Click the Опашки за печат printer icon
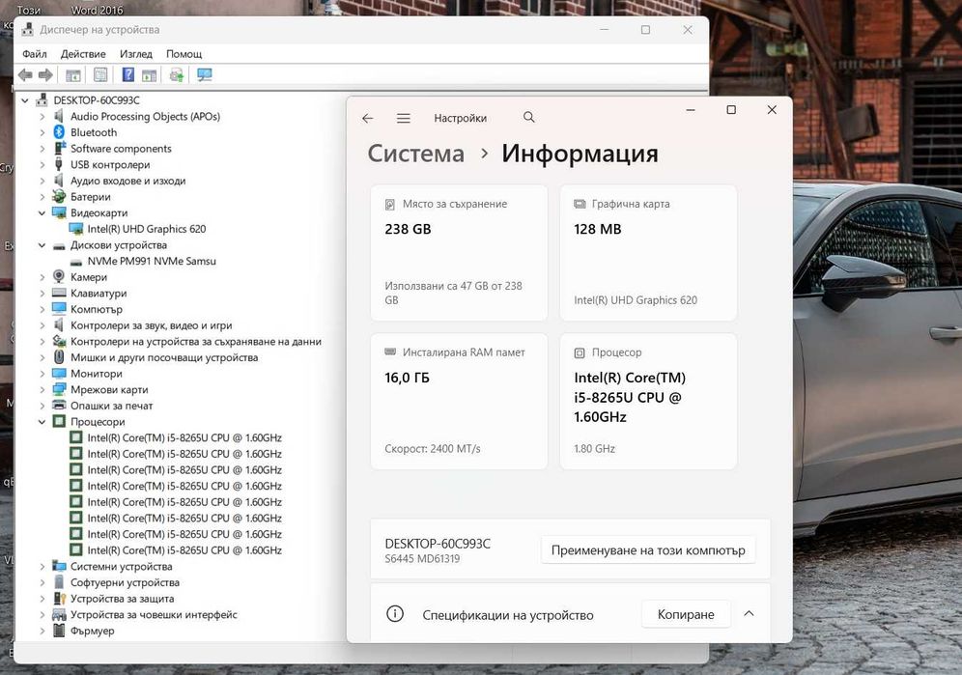The width and height of the screenshot is (962, 675). coord(59,405)
